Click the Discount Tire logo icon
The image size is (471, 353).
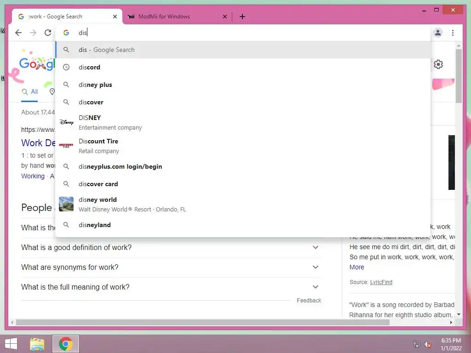(66, 146)
